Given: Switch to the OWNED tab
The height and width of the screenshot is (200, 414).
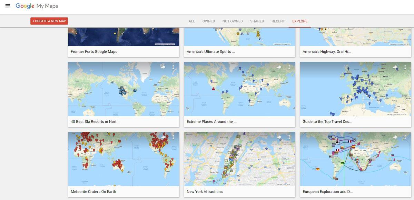Looking at the screenshot, I should [208, 21].
